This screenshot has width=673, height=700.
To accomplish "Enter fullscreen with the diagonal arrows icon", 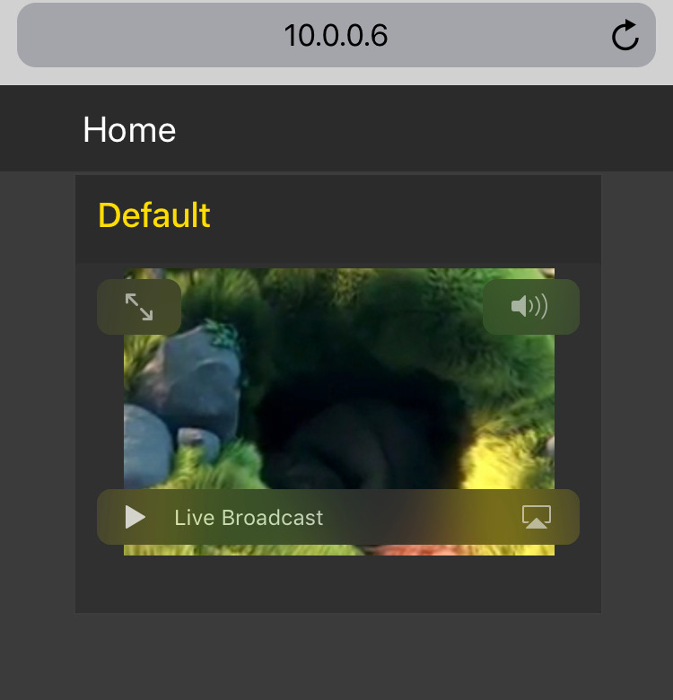I will tap(139, 307).
